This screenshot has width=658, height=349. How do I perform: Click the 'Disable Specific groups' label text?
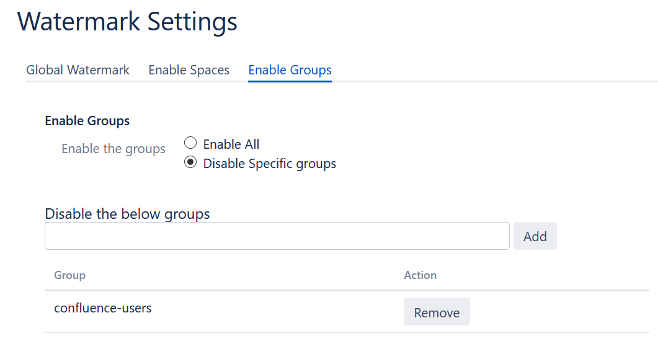tap(270, 163)
